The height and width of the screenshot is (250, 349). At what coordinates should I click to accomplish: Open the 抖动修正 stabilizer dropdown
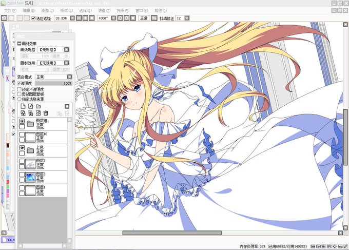pos(187,18)
